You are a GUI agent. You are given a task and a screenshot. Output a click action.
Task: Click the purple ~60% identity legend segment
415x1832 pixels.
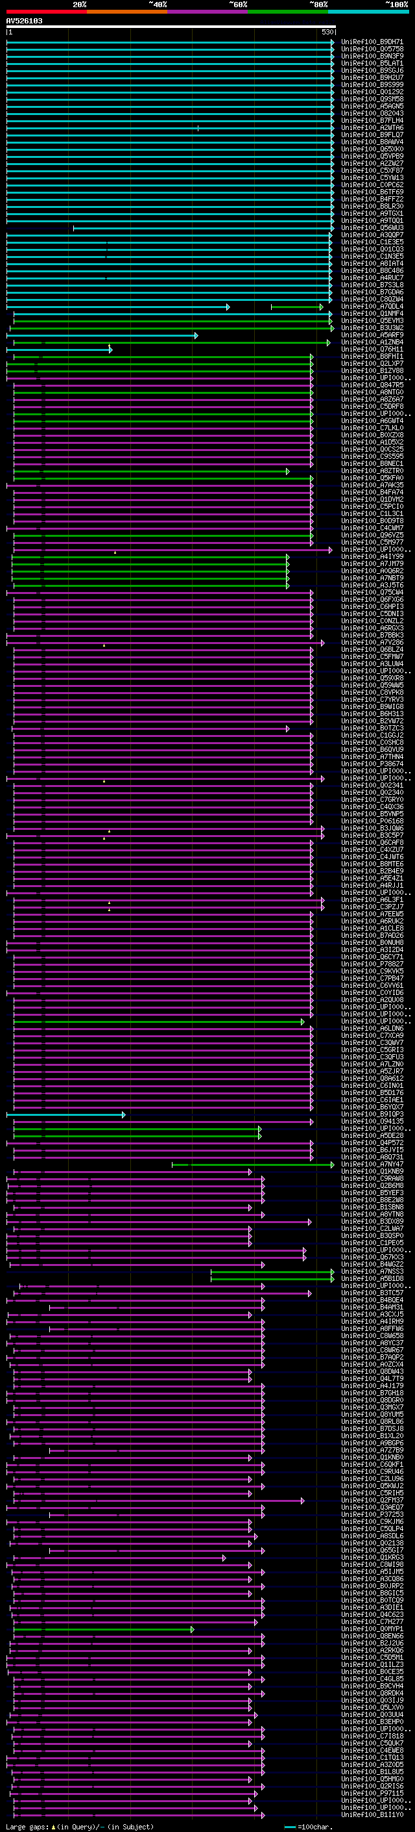[x=208, y=12]
